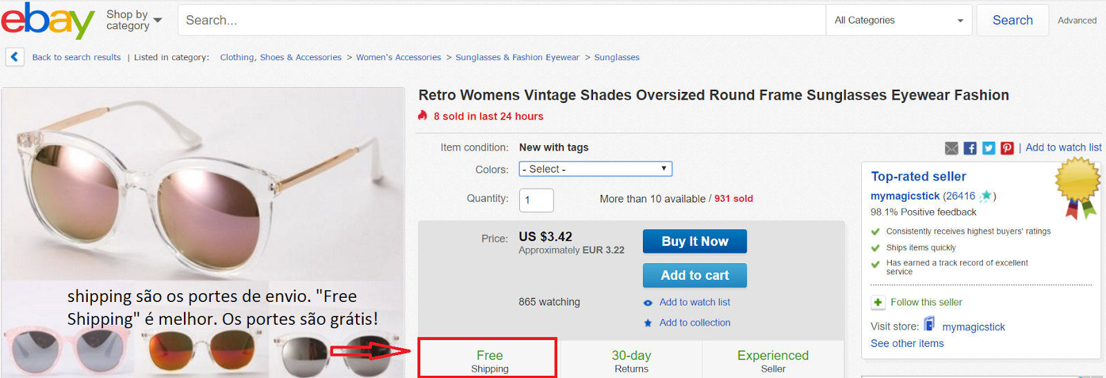Click the Add to cart button
Screen dimensions: 1106x378
tap(695, 275)
